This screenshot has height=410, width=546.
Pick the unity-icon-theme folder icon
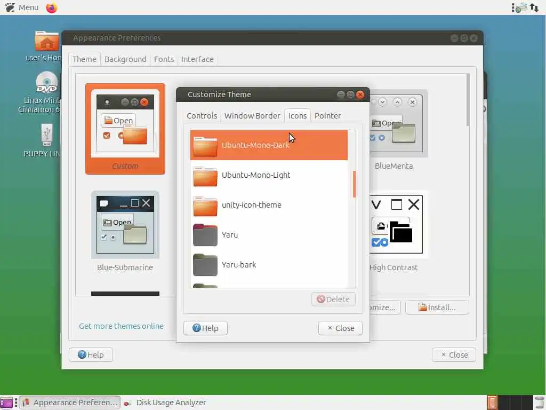205,206
